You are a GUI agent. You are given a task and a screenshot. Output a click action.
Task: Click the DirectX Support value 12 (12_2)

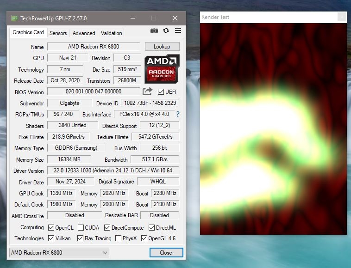point(160,125)
